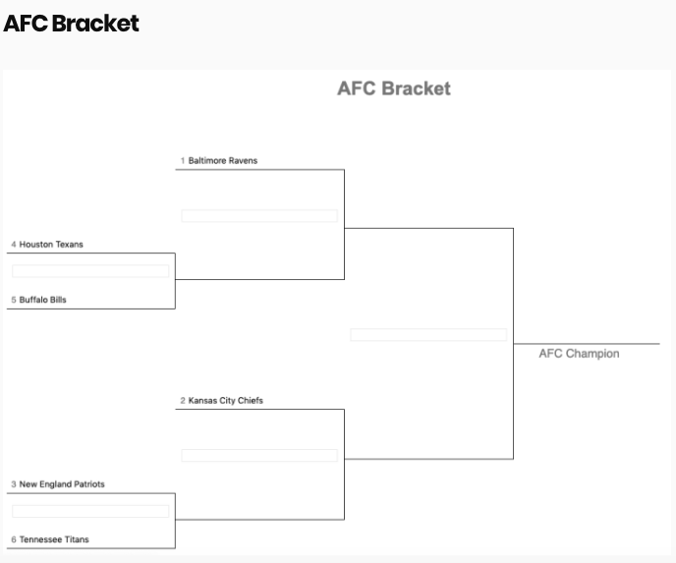This screenshot has height=563, width=676.
Task: Click input box between Patriots and Titans
Action: [90, 511]
